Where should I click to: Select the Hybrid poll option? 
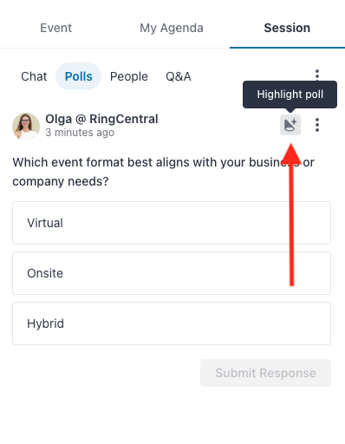point(172,323)
